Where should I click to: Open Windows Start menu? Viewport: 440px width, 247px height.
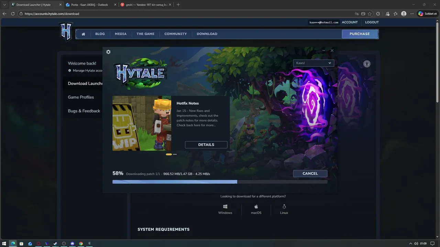[x=4, y=244]
